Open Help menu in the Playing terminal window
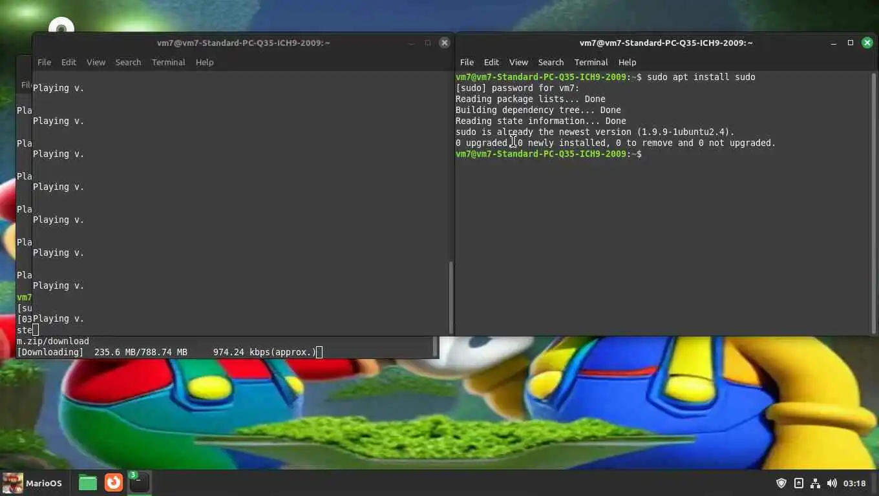This screenshot has width=879, height=496. (204, 62)
